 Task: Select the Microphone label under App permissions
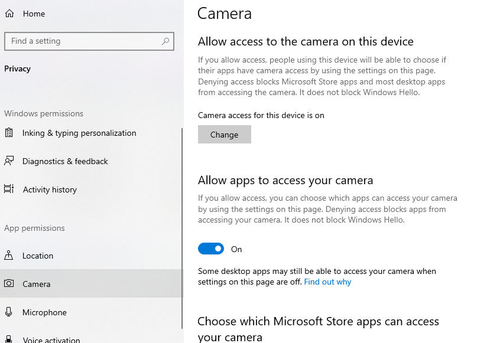[x=44, y=312]
